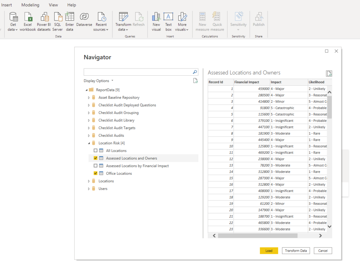Create a Quick measure
This screenshot has width=360, height=268.
tap(217, 22)
